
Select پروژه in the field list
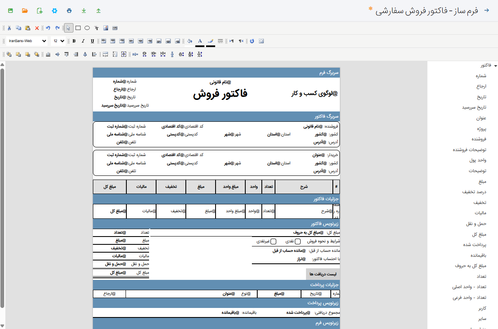click(481, 128)
